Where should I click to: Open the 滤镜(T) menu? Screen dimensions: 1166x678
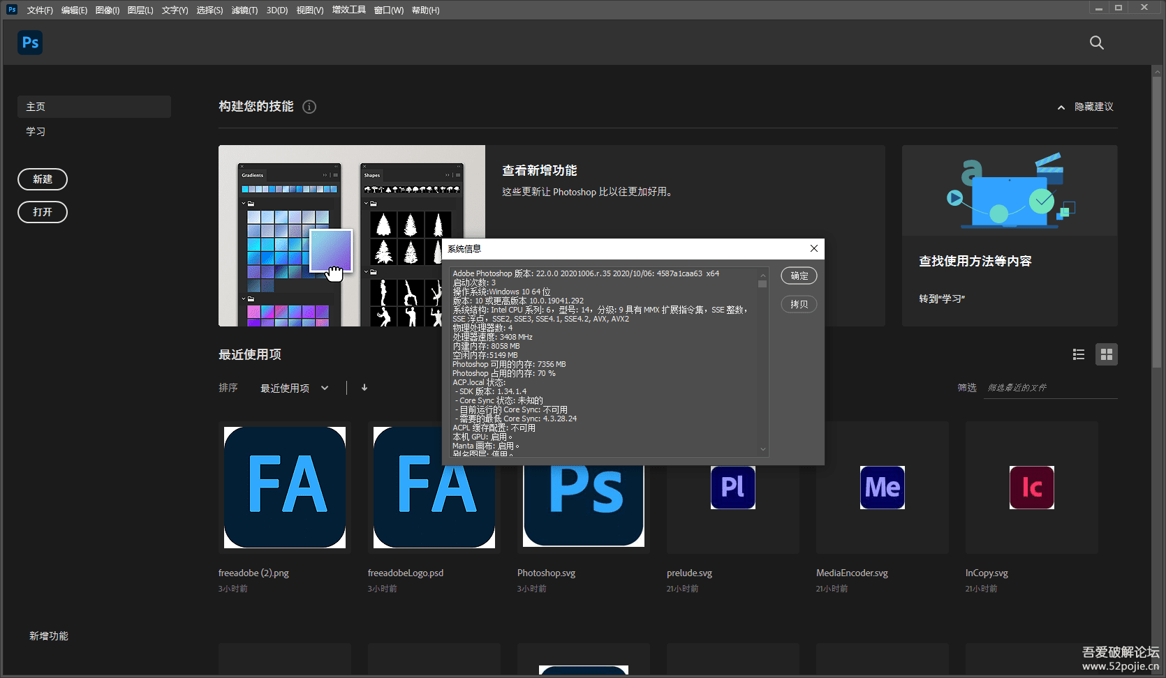click(x=244, y=10)
